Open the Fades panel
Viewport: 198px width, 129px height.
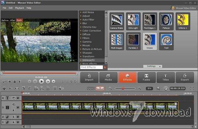coord(147,77)
